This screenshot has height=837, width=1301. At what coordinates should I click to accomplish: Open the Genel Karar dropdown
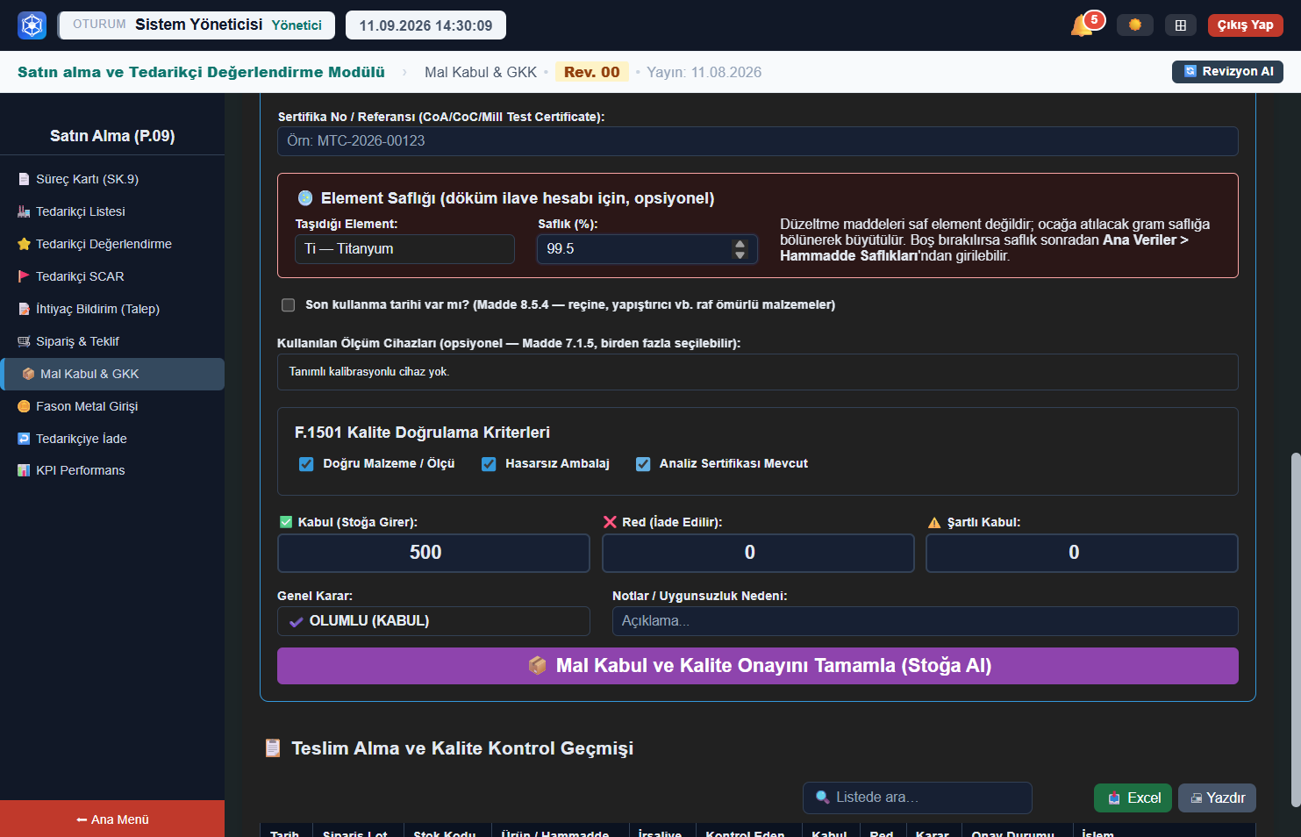point(433,621)
